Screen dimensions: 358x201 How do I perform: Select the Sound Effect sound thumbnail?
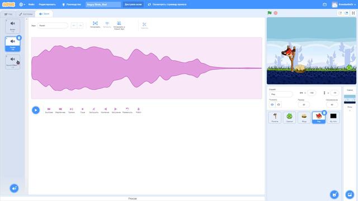pyautogui.click(x=12, y=62)
